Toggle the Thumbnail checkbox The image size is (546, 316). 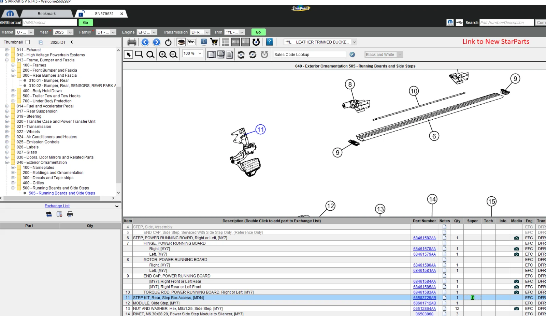28,42
